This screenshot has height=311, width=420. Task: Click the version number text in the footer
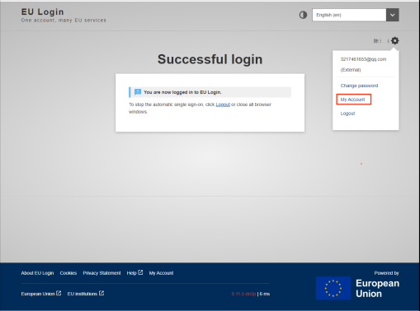243,294
